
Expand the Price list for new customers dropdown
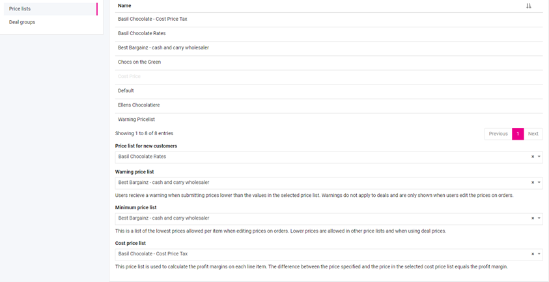(x=539, y=157)
